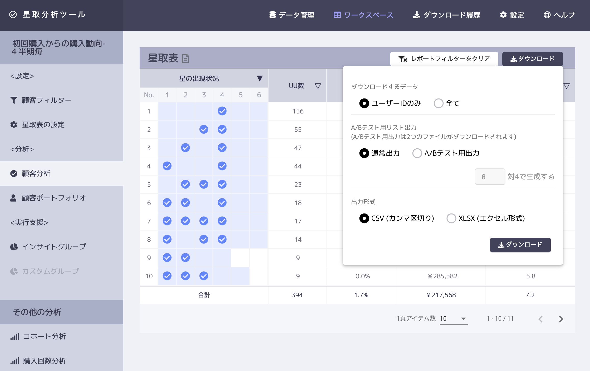The height and width of the screenshot is (371, 590).
Task: Click the UU数 value 55
Action: tap(298, 130)
